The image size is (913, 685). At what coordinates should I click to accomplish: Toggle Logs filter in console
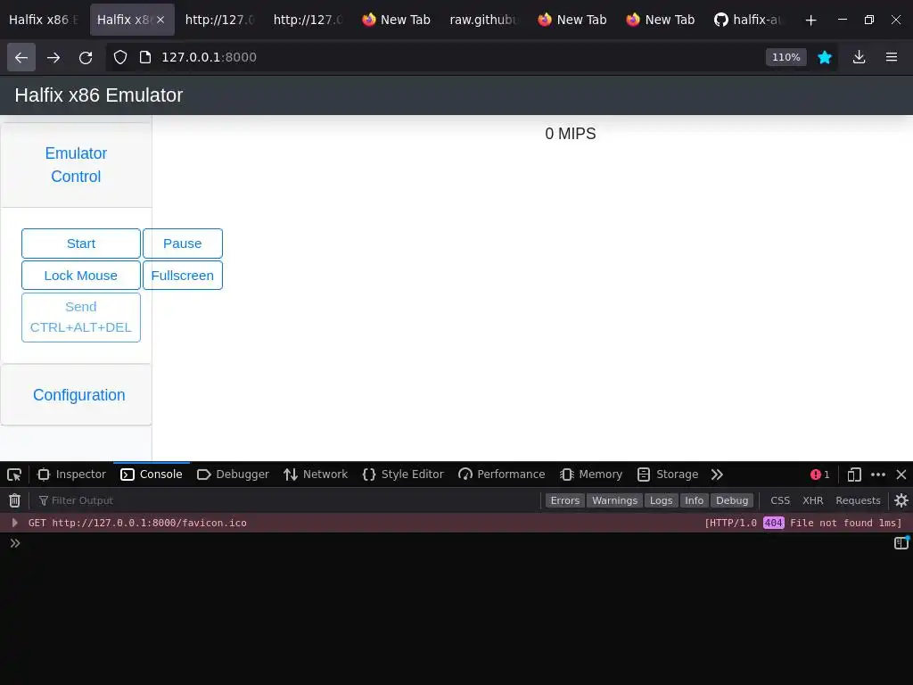point(661,500)
